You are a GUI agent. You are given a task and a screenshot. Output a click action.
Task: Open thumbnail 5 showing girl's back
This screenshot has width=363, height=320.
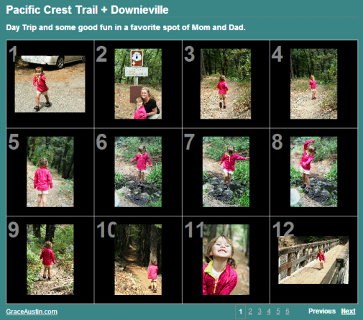point(50,172)
